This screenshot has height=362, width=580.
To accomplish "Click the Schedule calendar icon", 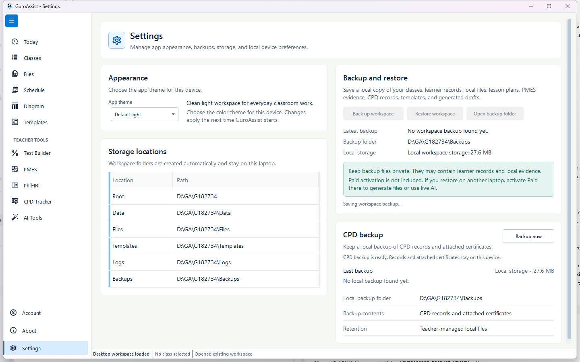I will pos(15,90).
